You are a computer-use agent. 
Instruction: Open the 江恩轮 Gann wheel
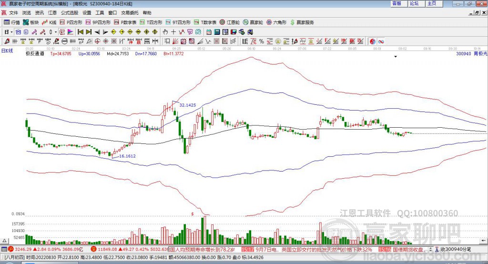(x=230, y=22)
